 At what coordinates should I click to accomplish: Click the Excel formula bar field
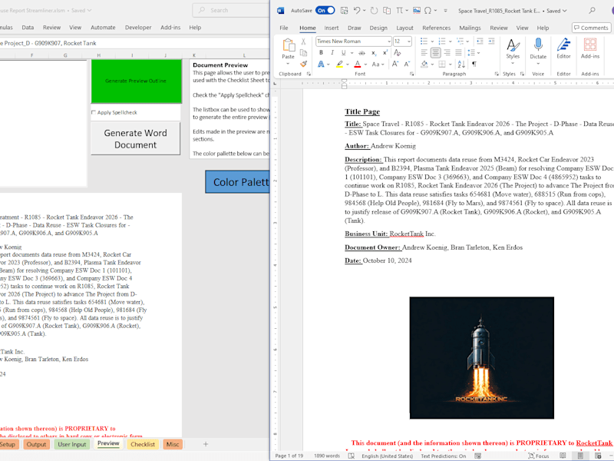(x=135, y=43)
